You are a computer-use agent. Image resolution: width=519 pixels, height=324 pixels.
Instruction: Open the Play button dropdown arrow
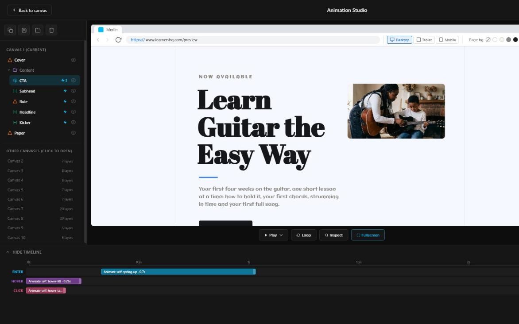point(281,235)
